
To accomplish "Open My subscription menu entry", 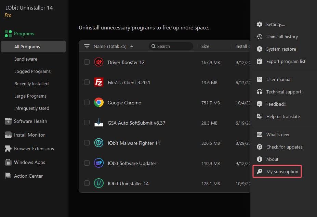I will (282, 172).
